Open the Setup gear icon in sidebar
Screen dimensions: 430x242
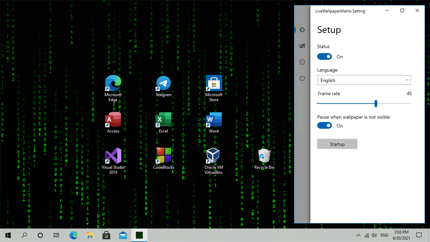pyautogui.click(x=302, y=30)
